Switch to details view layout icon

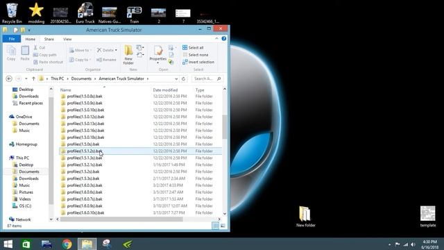[215, 226]
